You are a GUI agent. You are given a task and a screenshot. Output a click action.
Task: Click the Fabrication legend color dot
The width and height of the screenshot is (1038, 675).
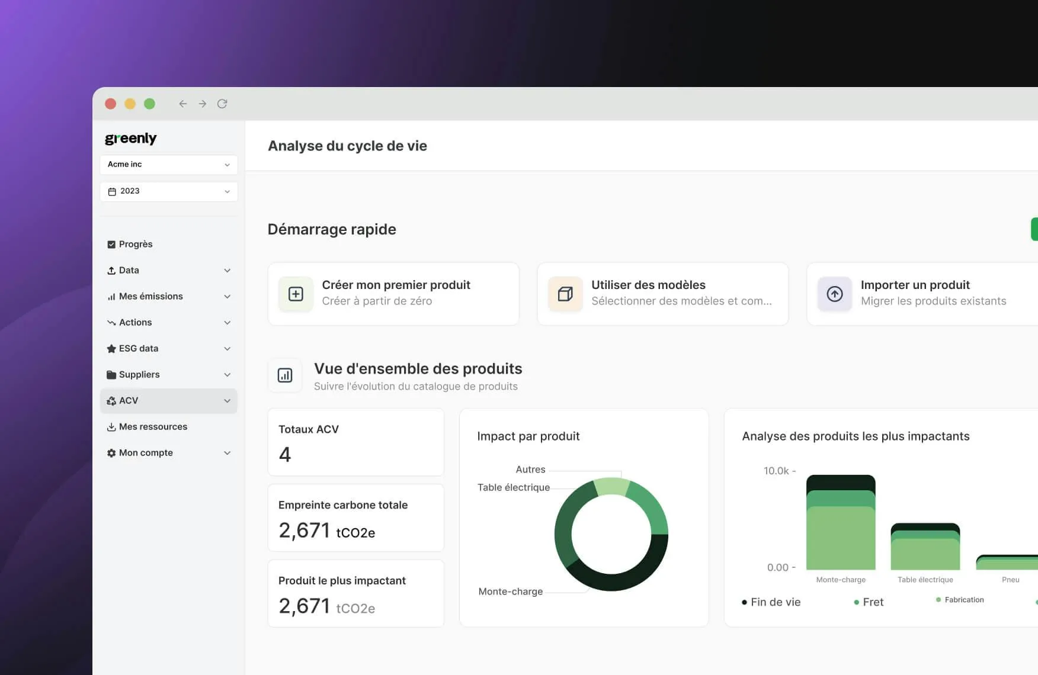point(938,600)
